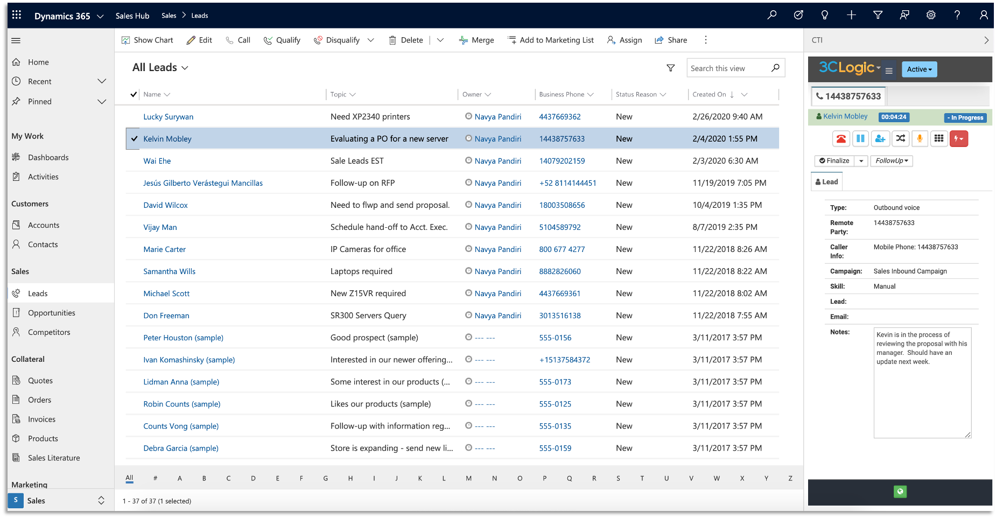The height and width of the screenshot is (518, 996).
Task: Click the Notes text area in the CTI panel
Action: coord(922,382)
